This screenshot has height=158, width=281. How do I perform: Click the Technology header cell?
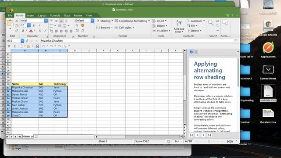tap(60, 84)
